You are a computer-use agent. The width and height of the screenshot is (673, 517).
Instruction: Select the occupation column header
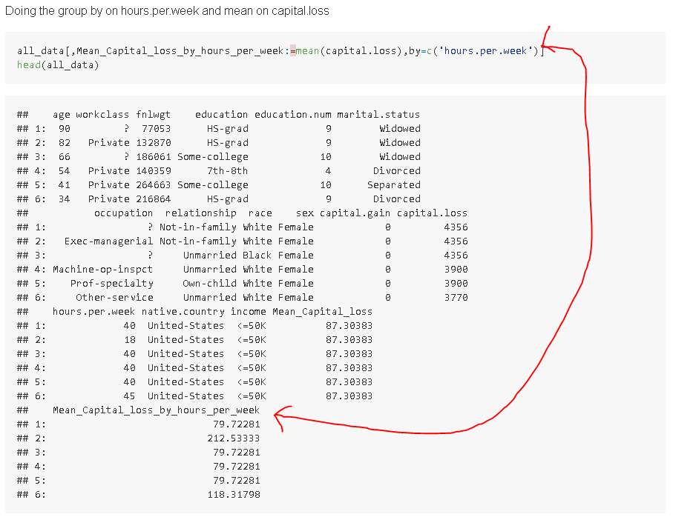click(x=123, y=213)
